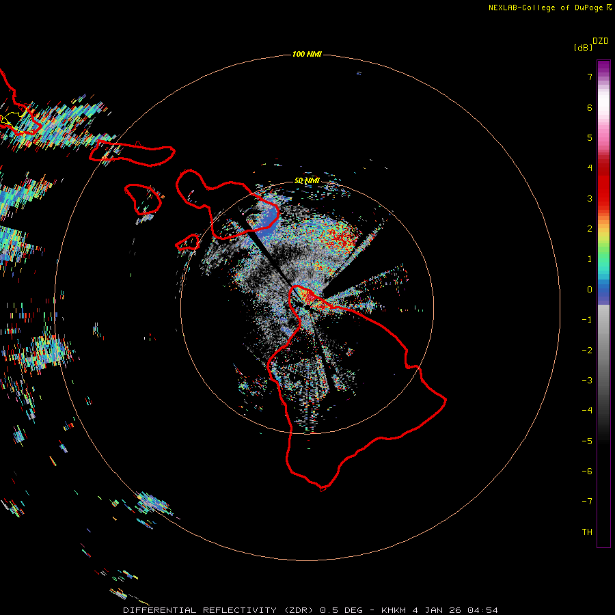Screen dimensions: 615x615
Task: Click the 2 value on the color scale
Action: (590, 229)
